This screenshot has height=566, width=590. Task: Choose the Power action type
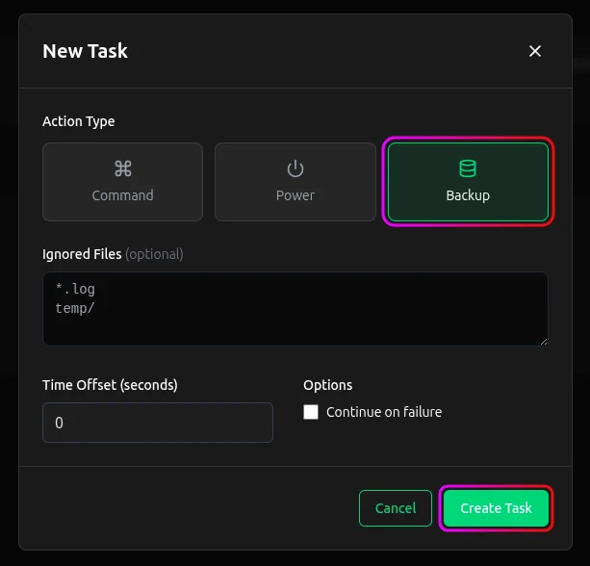click(295, 182)
